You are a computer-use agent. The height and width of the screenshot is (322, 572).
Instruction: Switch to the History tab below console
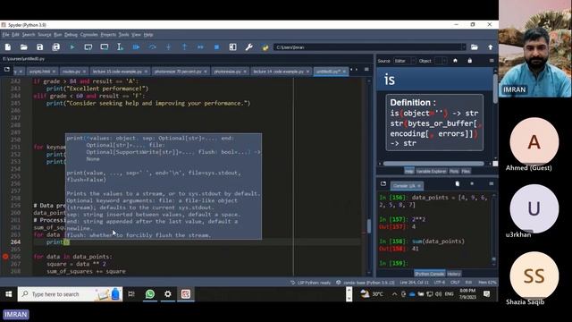454,274
